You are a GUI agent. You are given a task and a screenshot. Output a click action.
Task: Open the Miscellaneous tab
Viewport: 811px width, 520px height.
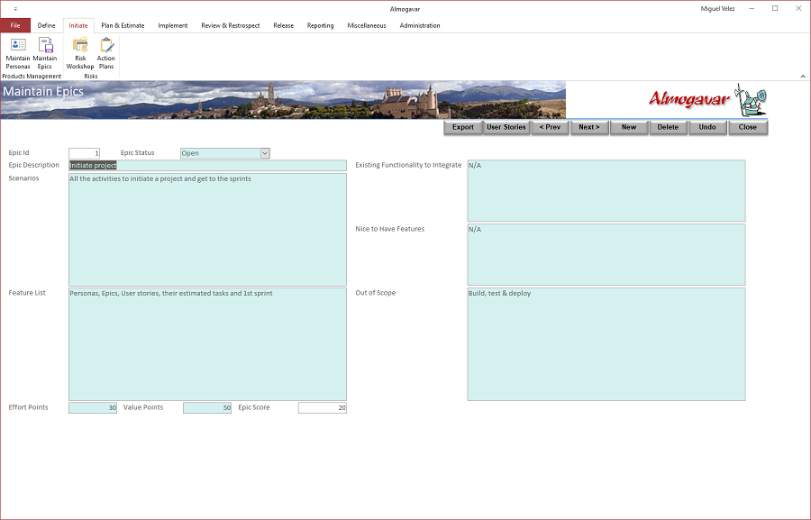tap(367, 25)
